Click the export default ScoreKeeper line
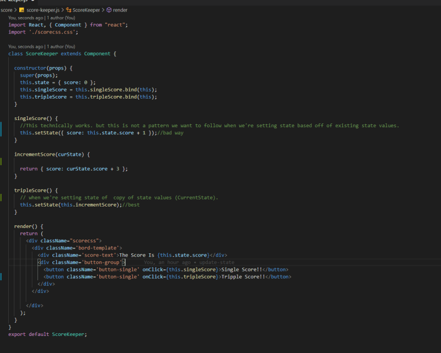The width and height of the screenshot is (441, 353). tap(47, 334)
